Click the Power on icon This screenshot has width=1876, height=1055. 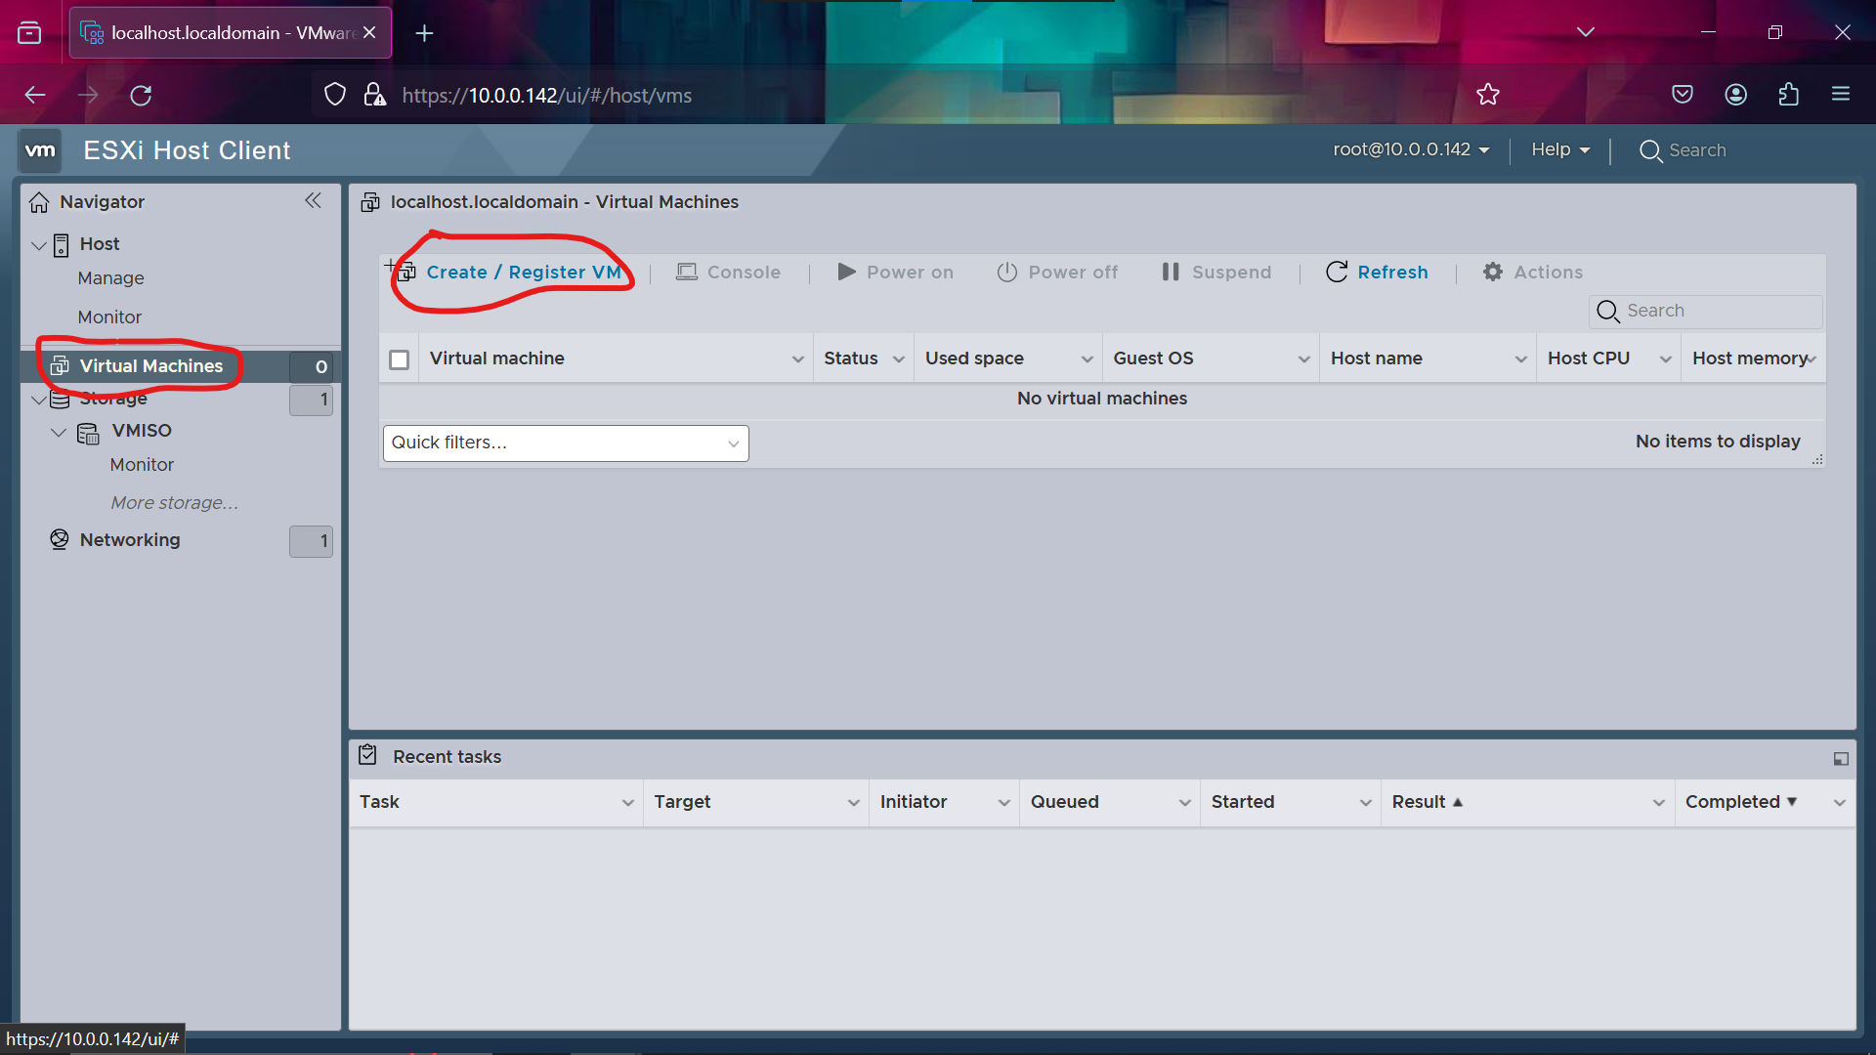(x=842, y=271)
